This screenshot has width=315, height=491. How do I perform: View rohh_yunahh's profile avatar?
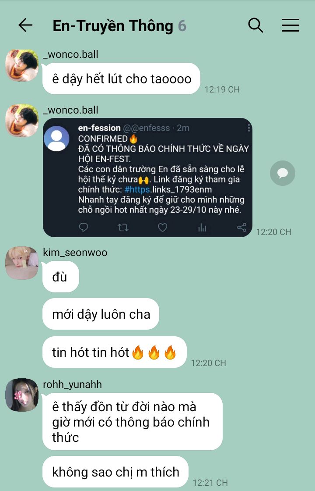[22, 395]
